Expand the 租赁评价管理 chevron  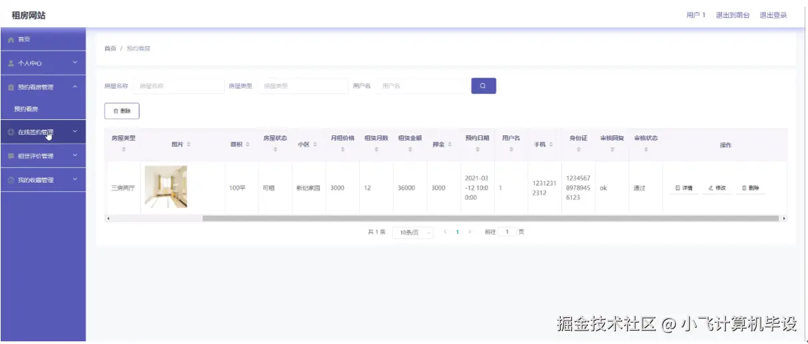[75, 156]
